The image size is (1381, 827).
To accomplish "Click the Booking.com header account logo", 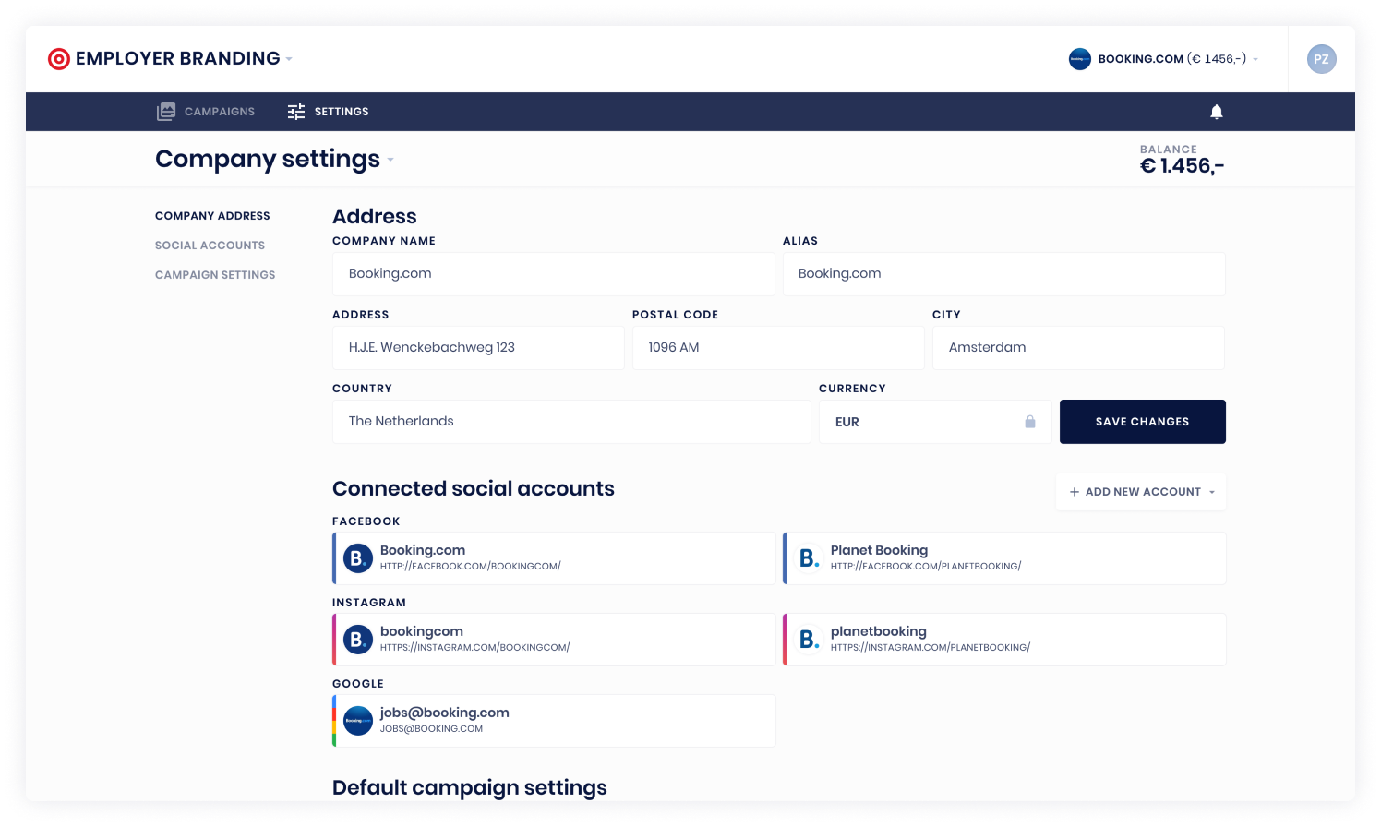I will pyautogui.click(x=1080, y=59).
